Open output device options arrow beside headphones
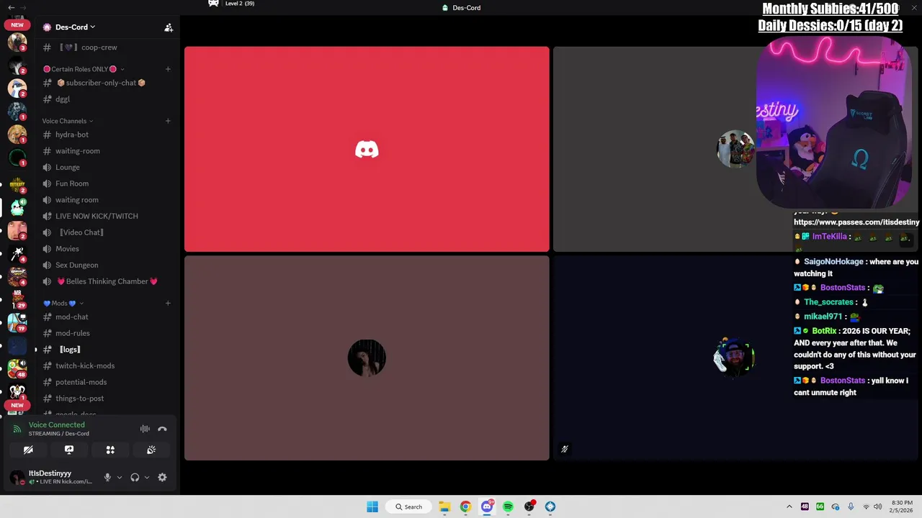This screenshot has height=518, width=922. click(147, 477)
